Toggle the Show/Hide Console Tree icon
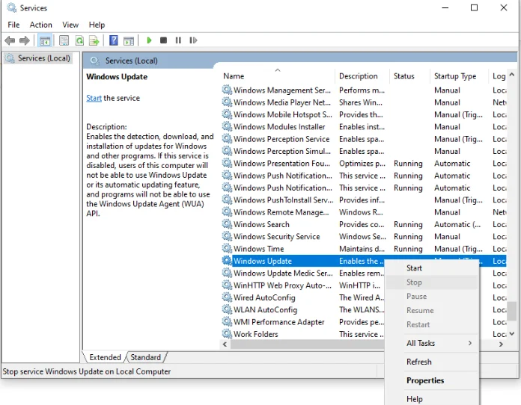This screenshot has height=405, width=521. [44, 40]
